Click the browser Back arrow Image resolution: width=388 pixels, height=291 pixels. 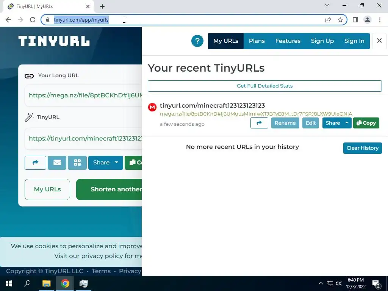[8, 20]
